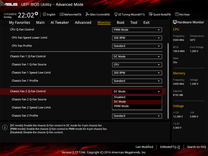Viewport: 208px width, 156px height.
Task: Select Chassis Fan 2 Speed Low Limit label
Action: [x=31, y=107]
